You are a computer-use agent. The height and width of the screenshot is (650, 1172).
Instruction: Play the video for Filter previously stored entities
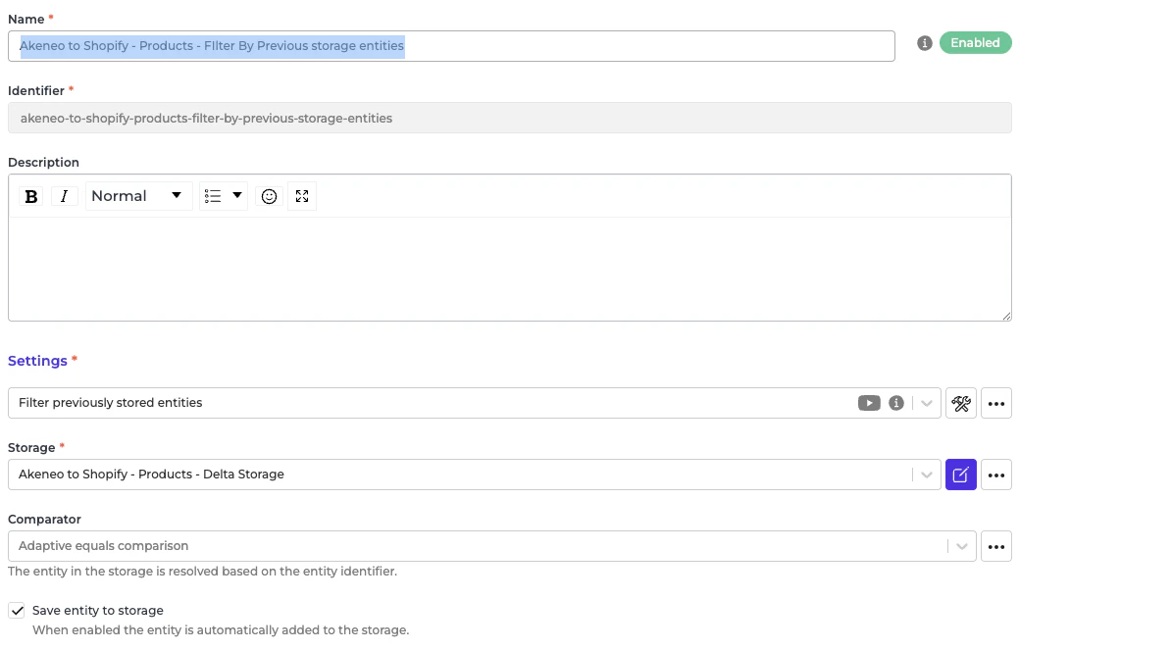tap(869, 404)
